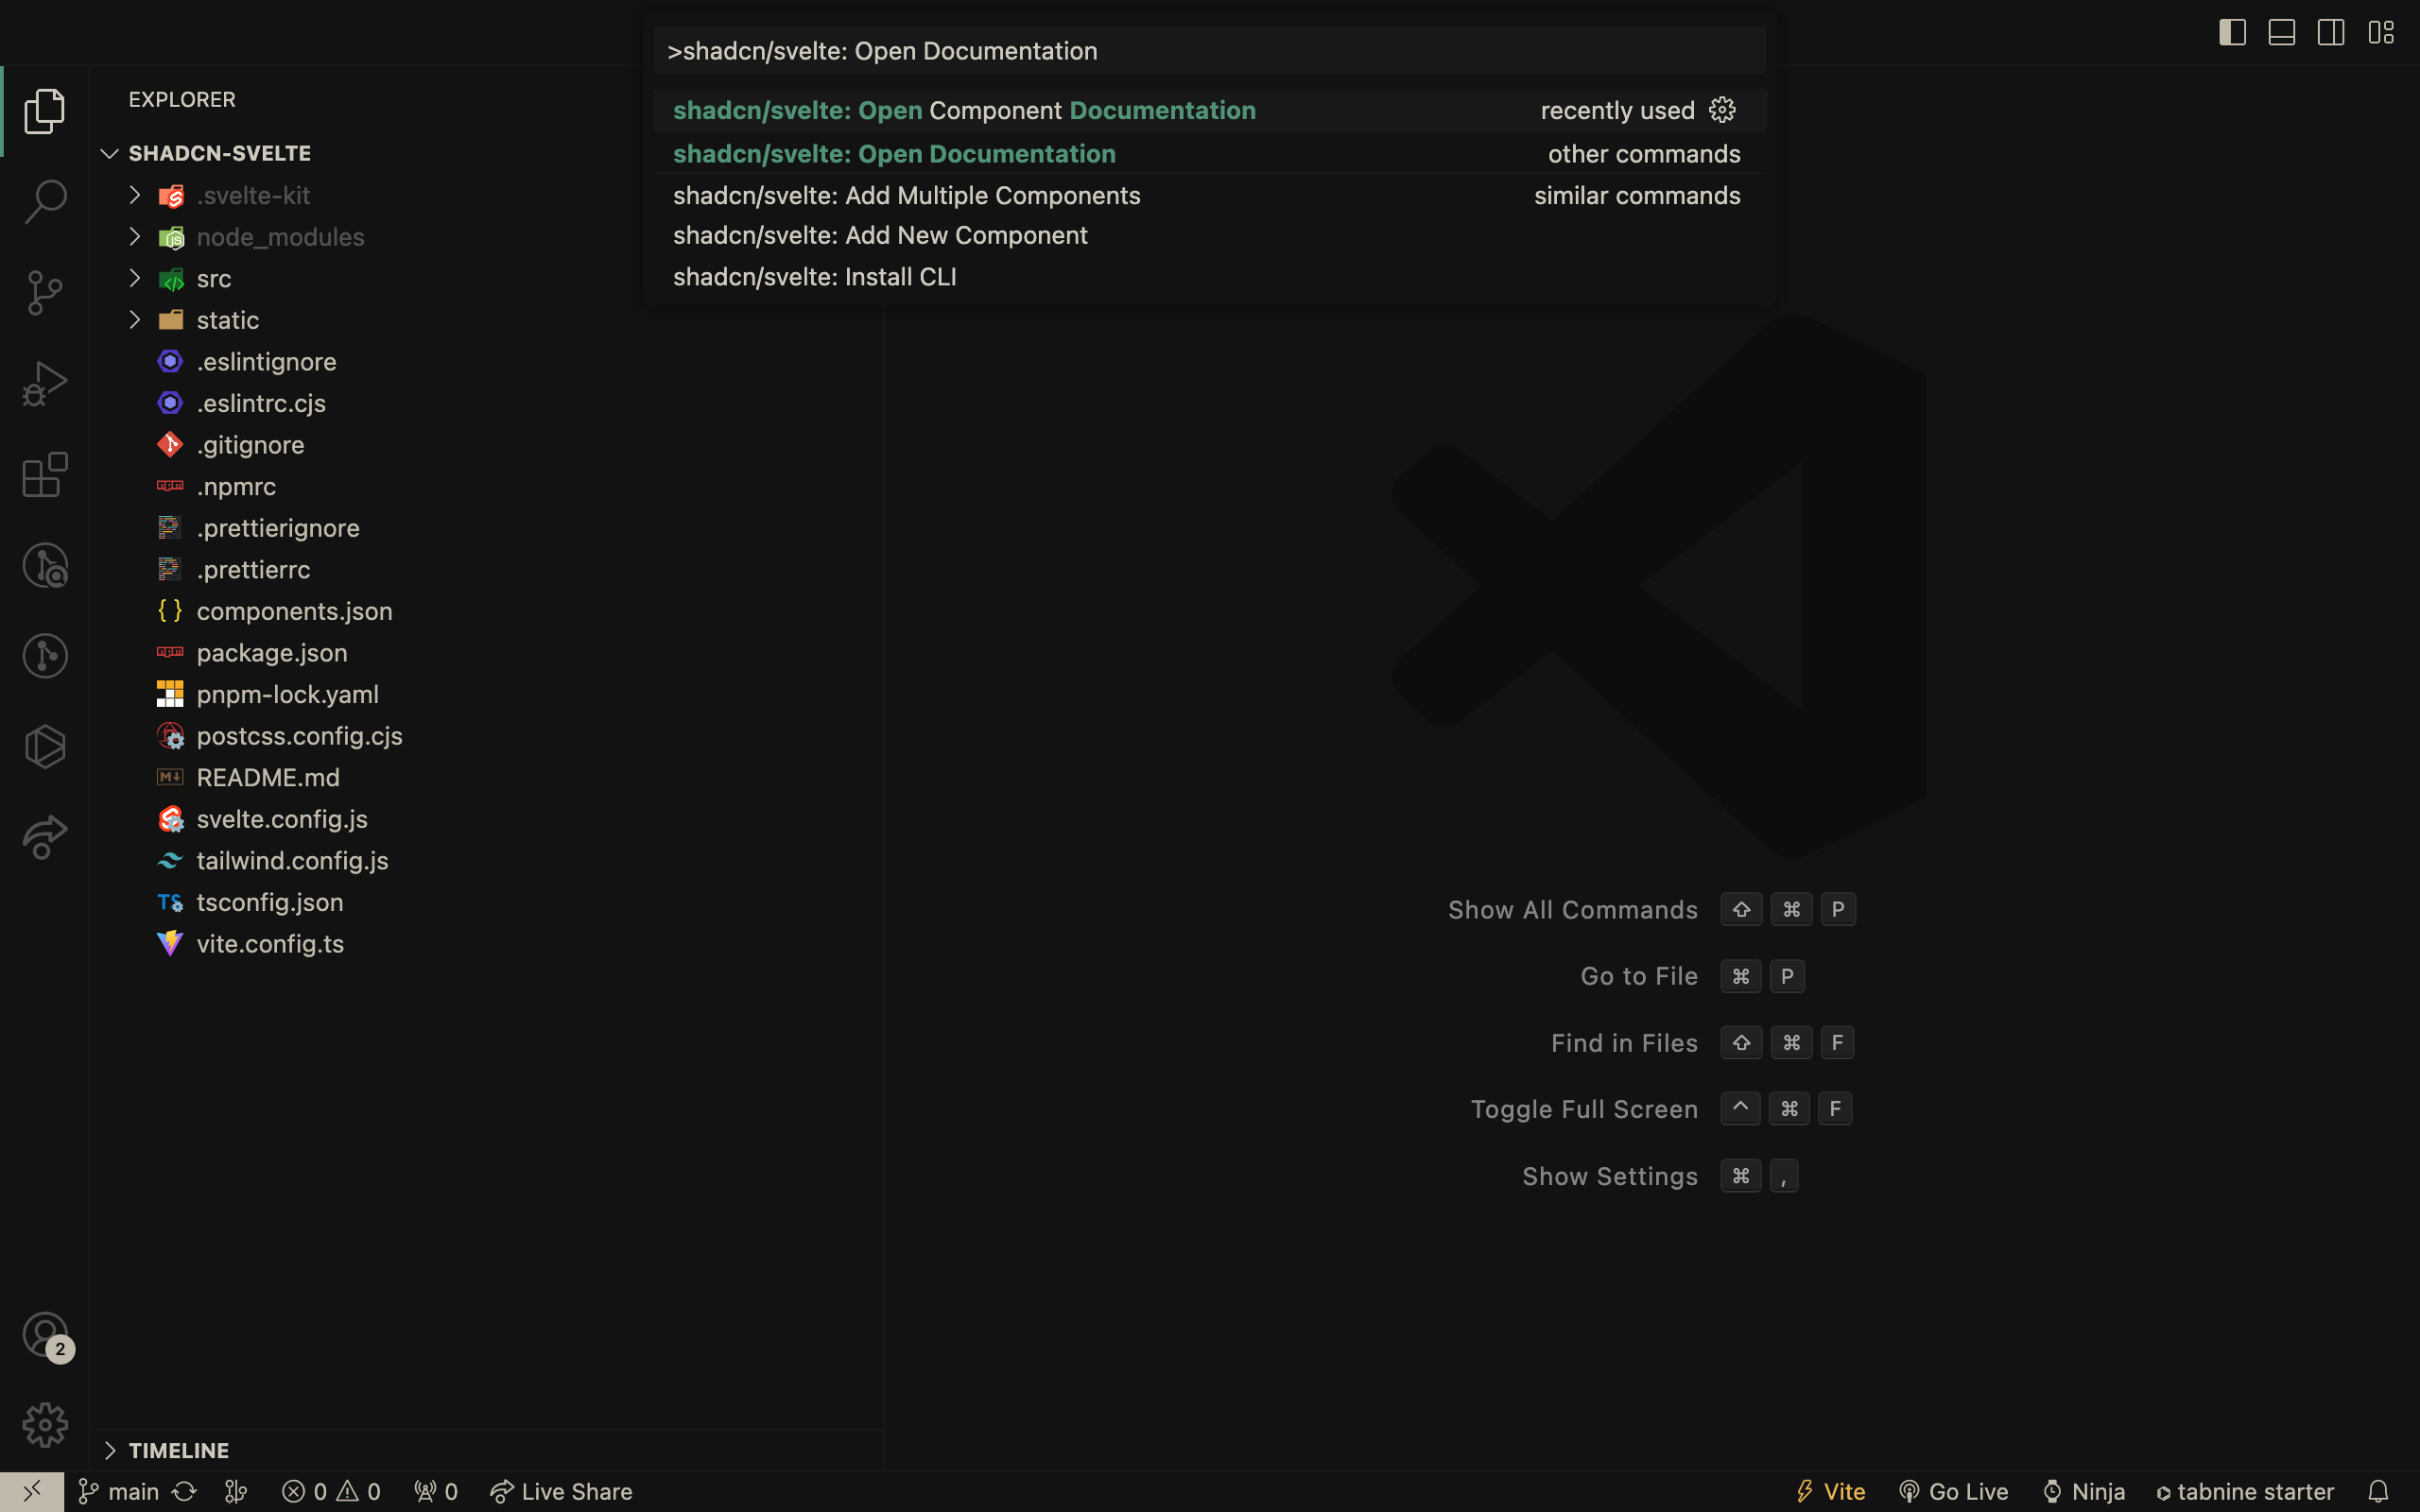This screenshot has height=1512, width=2420.
Task: Expand the TIMELINE section
Action: pos(110,1450)
